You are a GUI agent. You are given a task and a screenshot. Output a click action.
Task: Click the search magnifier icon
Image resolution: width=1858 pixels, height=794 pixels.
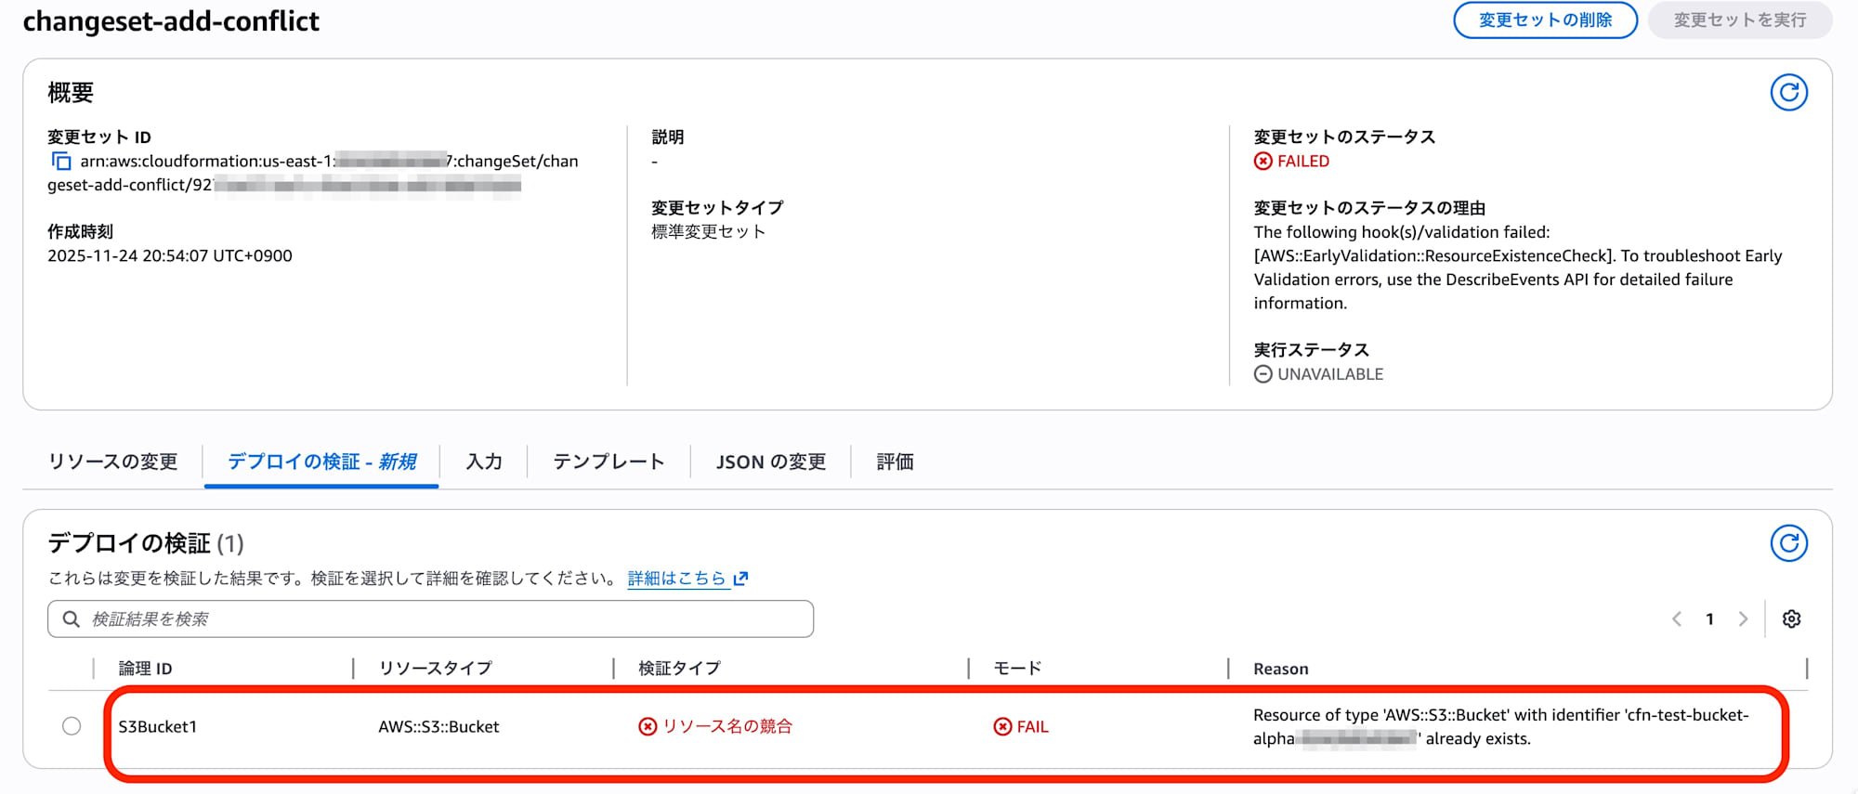point(71,618)
